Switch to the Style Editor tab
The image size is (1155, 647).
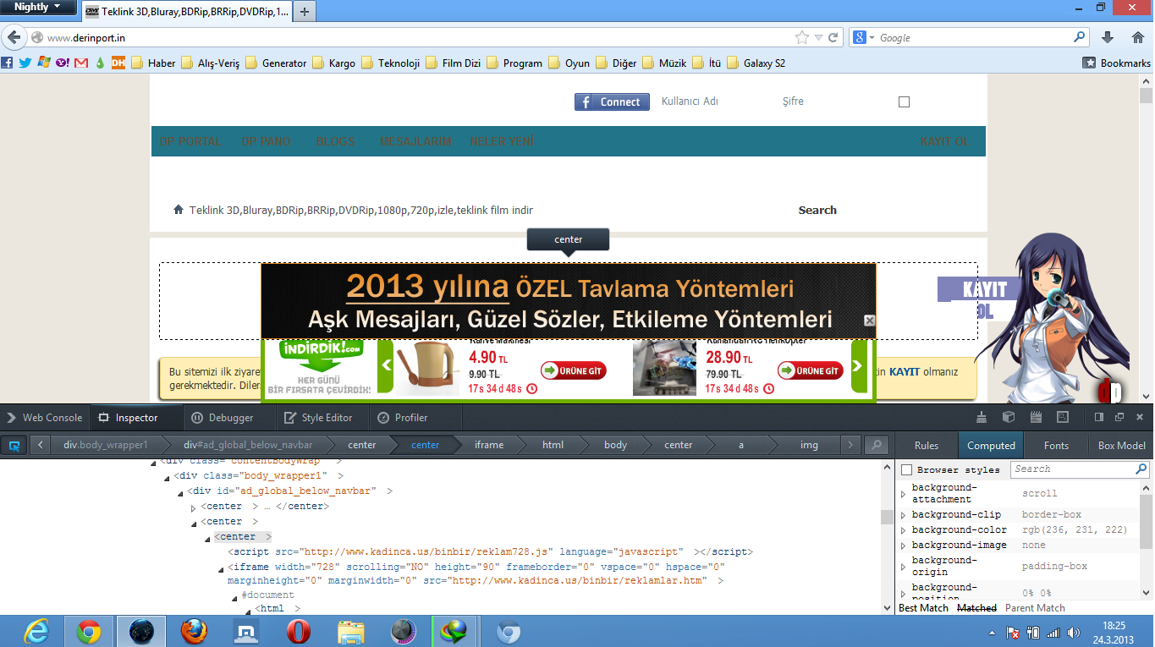[318, 417]
